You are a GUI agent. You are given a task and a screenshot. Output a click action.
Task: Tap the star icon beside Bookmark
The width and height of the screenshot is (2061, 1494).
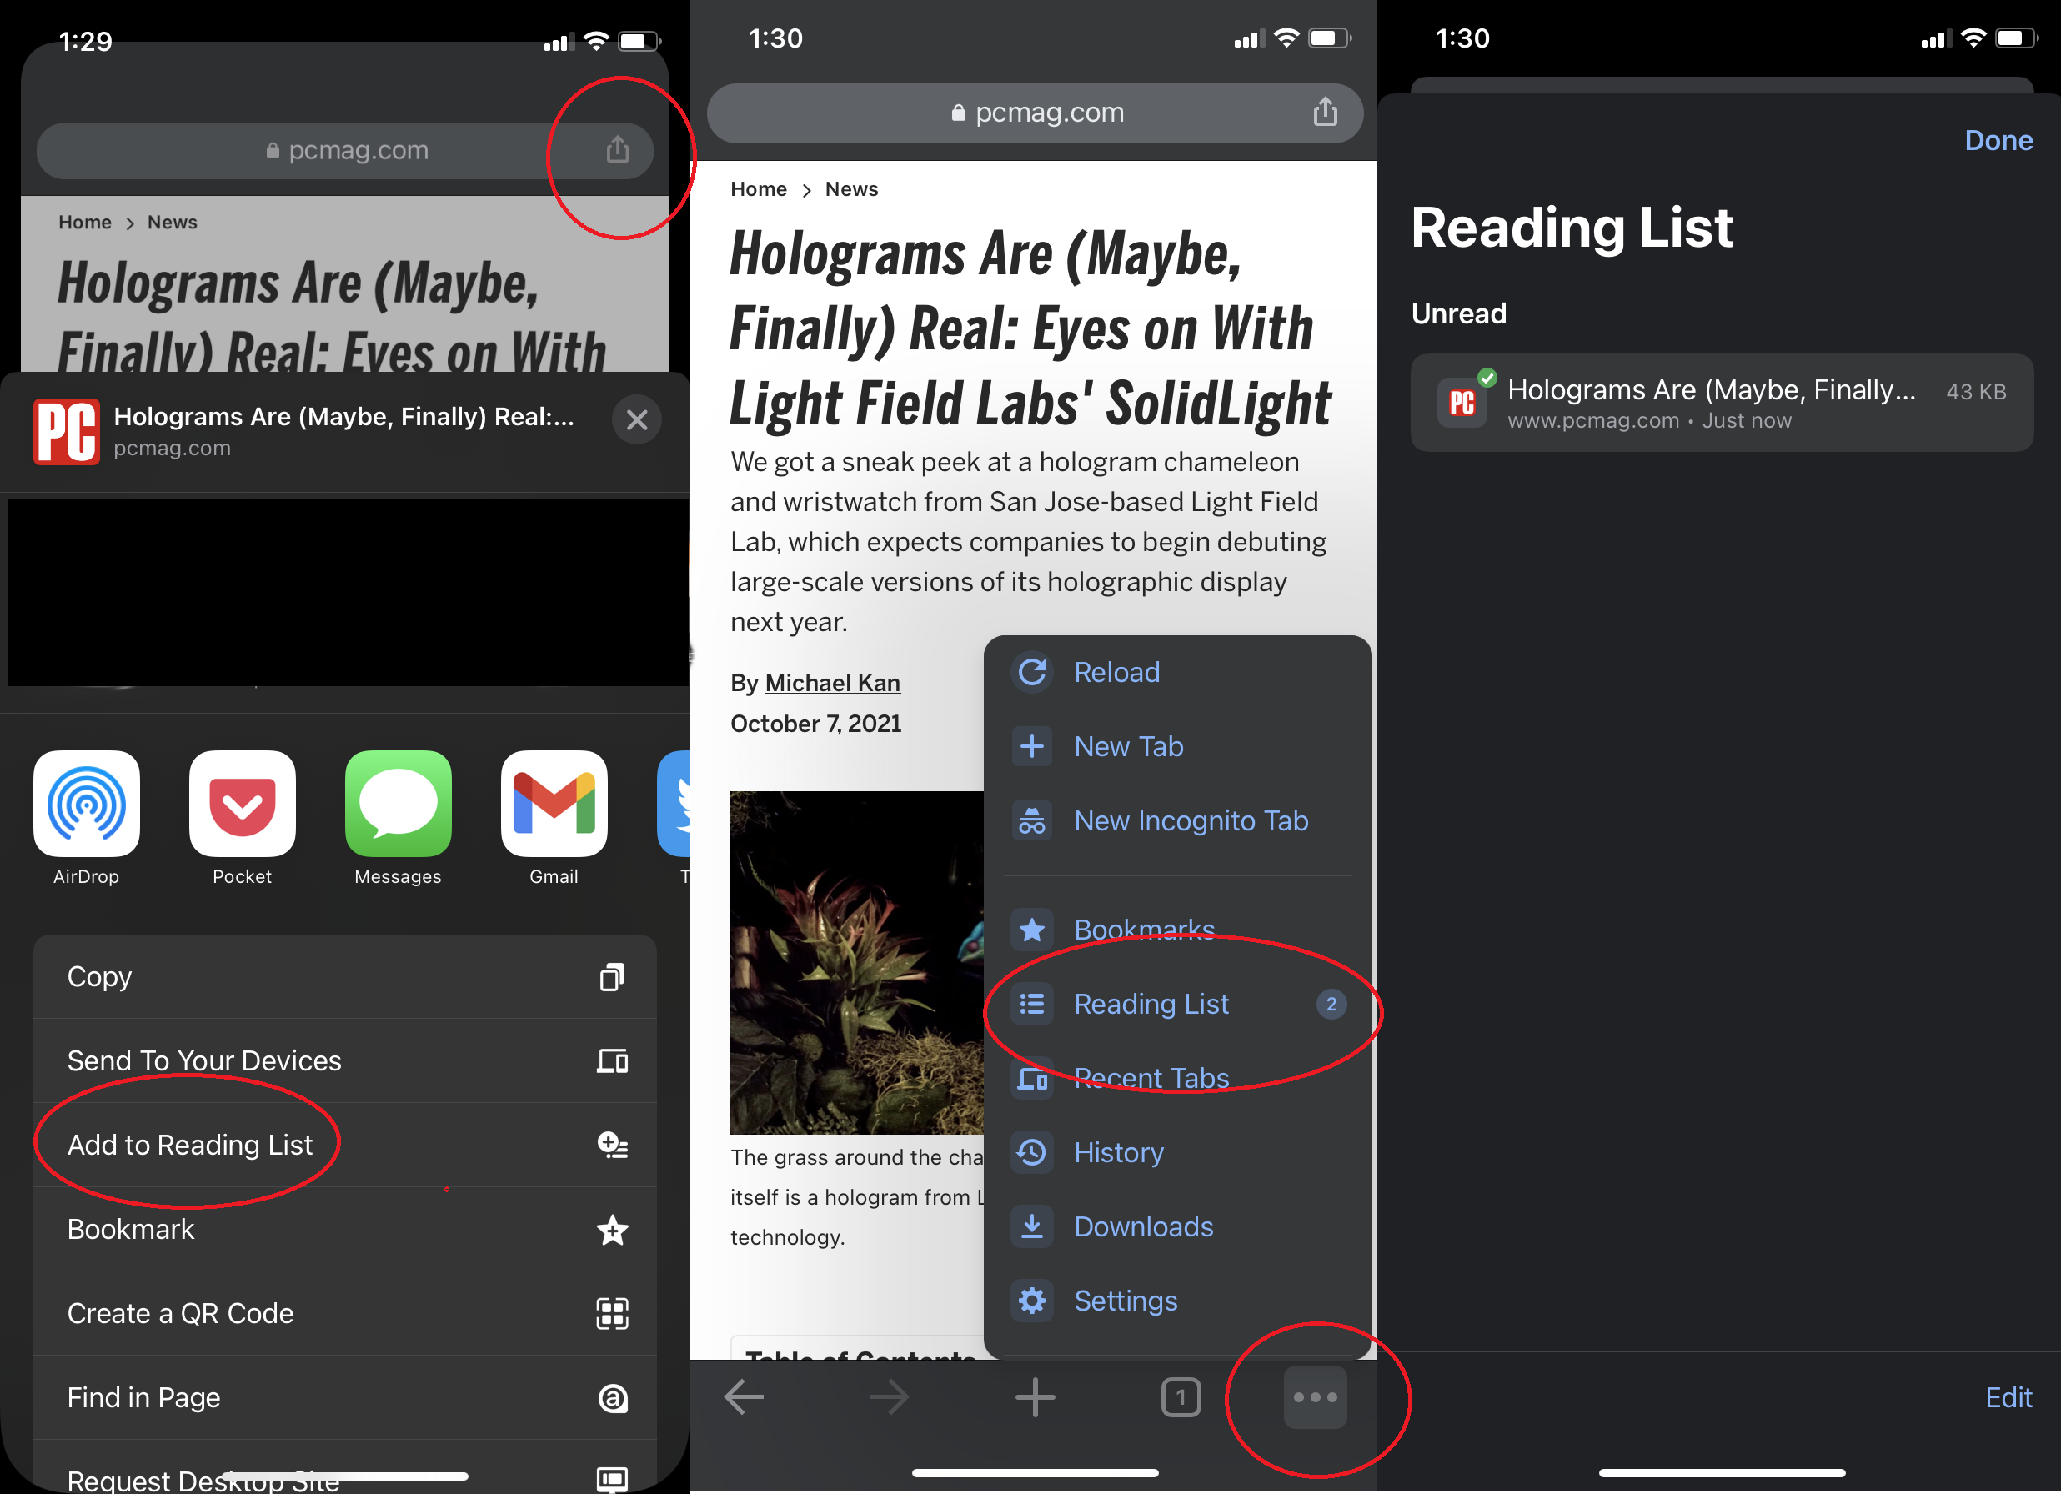[613, 1230]
